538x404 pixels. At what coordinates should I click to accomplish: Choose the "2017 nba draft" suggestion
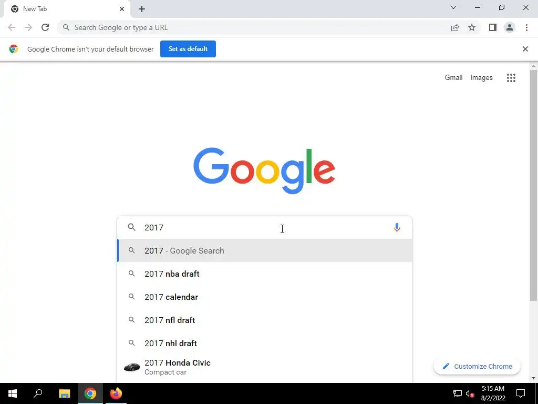coord(265,274)
